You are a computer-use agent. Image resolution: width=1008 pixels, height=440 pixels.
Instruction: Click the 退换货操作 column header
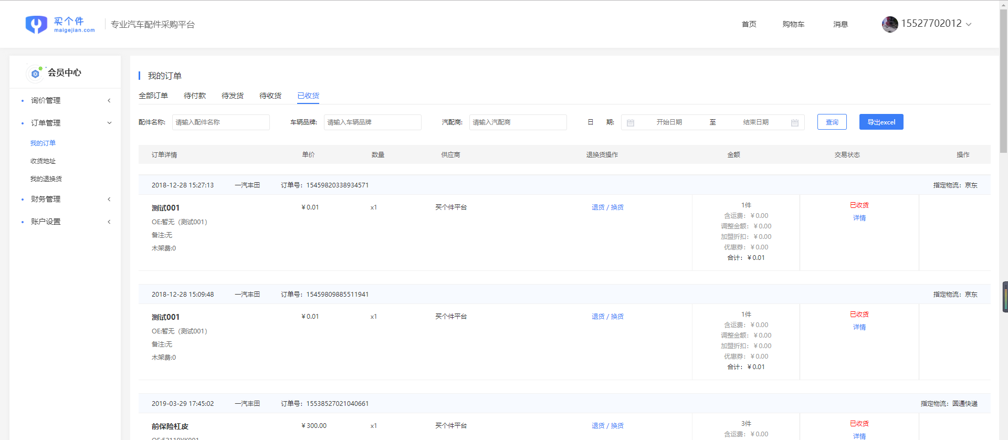point(602,155)
